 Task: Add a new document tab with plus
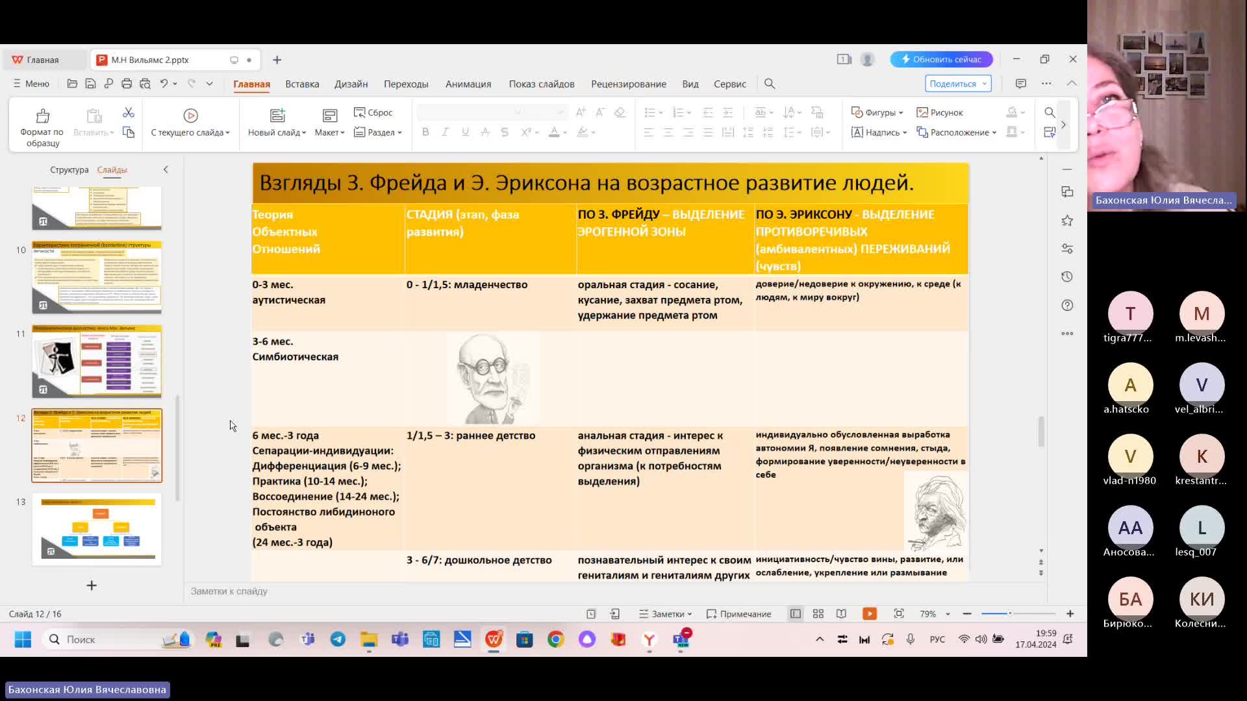click(277, 60)
